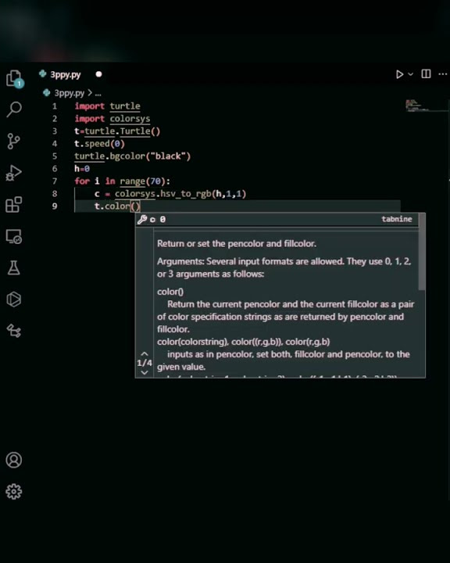The image size is (450, 563).
Task: Click the colorsys.hsv_to_rgb(h,1,1) call
Action: (180, 194)
